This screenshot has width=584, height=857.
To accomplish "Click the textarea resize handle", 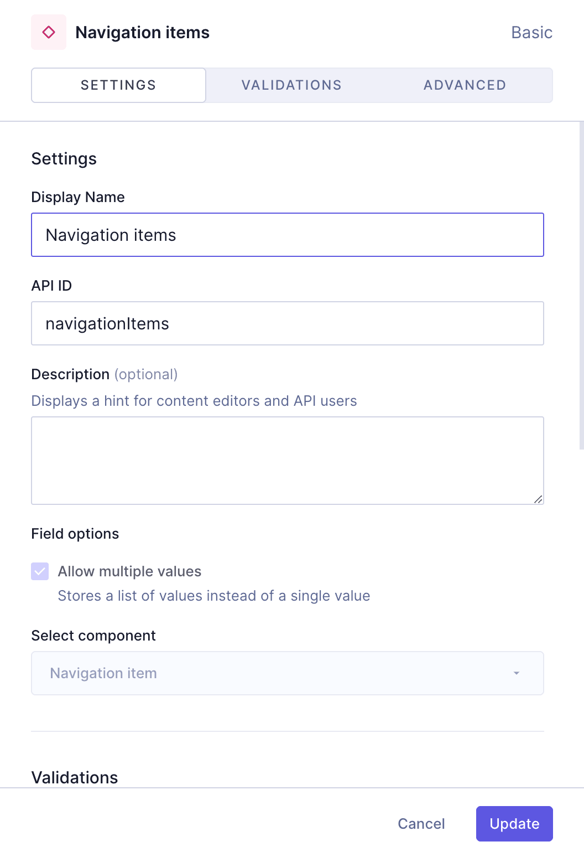I will tap(539, 500).
